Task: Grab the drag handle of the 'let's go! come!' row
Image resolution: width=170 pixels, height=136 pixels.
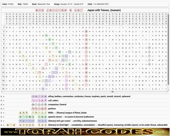Action: click(x=1, y=121)
